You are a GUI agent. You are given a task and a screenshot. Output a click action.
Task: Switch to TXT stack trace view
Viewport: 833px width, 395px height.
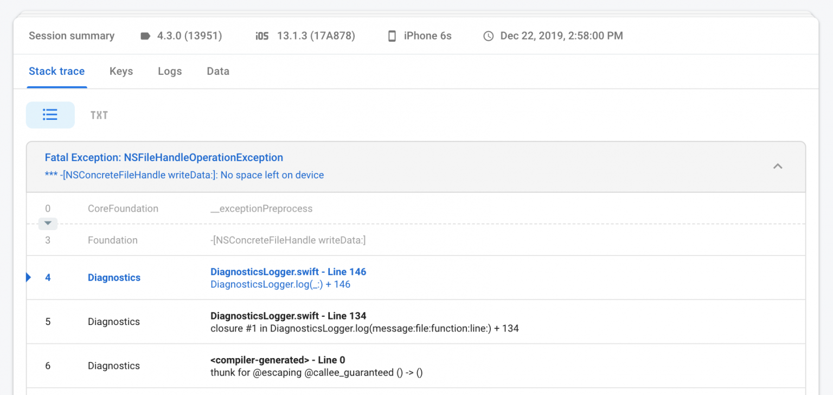point(99,114)
